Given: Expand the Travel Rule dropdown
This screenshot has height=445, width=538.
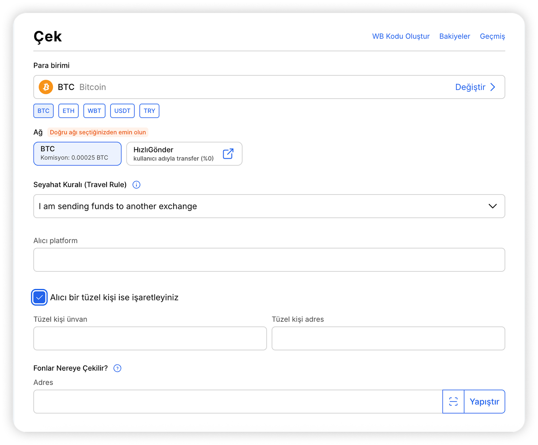Looking at the screenshot, I should (x=269, y=206).
